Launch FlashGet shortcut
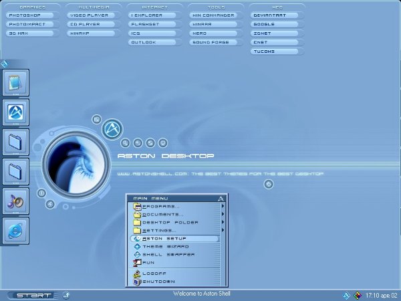This screenshot has width=401, height=301. click(152, 24)
